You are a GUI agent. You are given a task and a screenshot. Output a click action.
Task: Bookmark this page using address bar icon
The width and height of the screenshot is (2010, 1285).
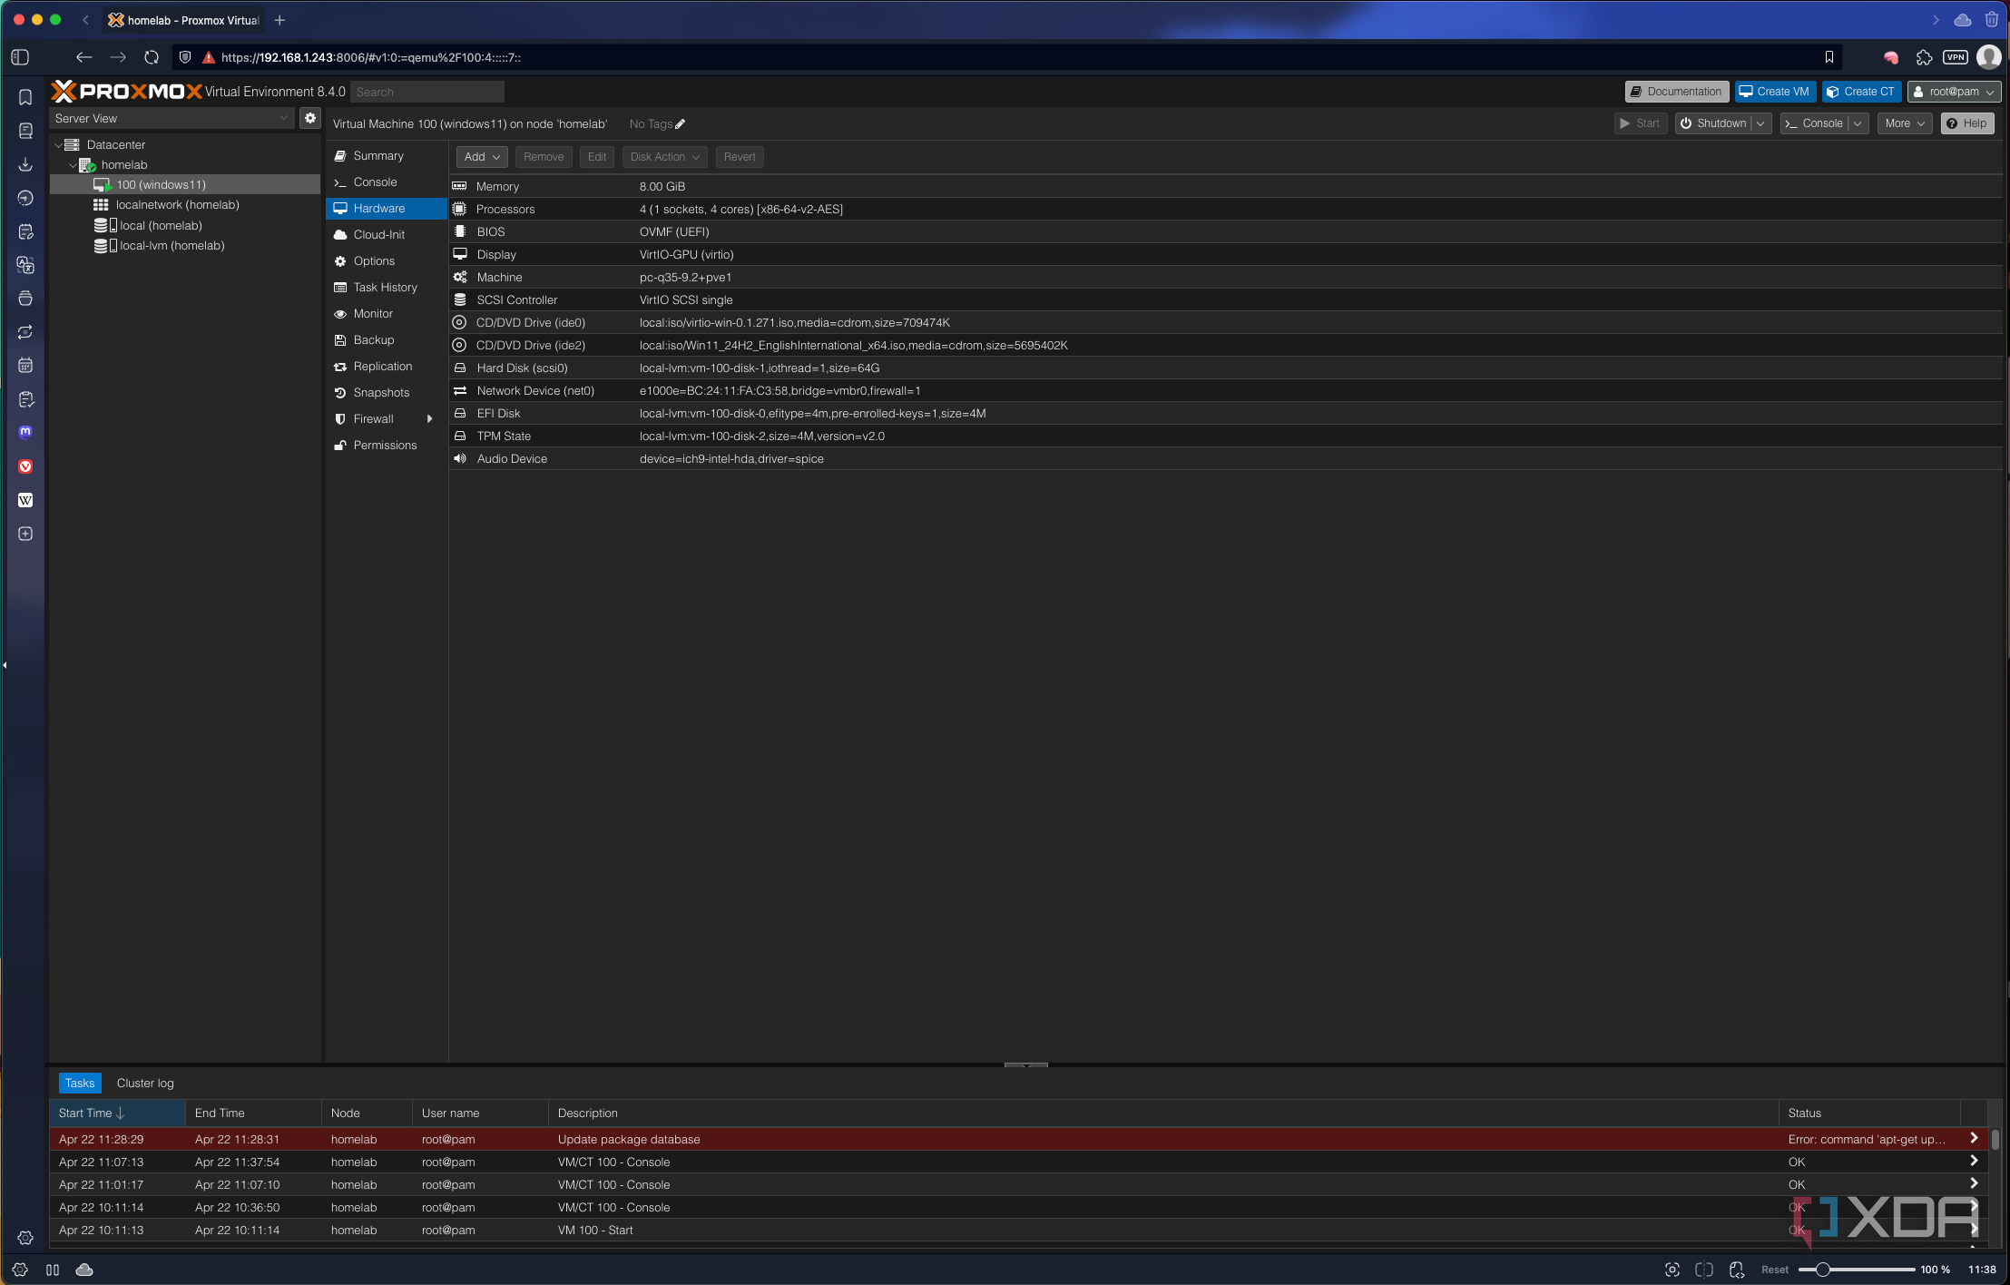1829,57
